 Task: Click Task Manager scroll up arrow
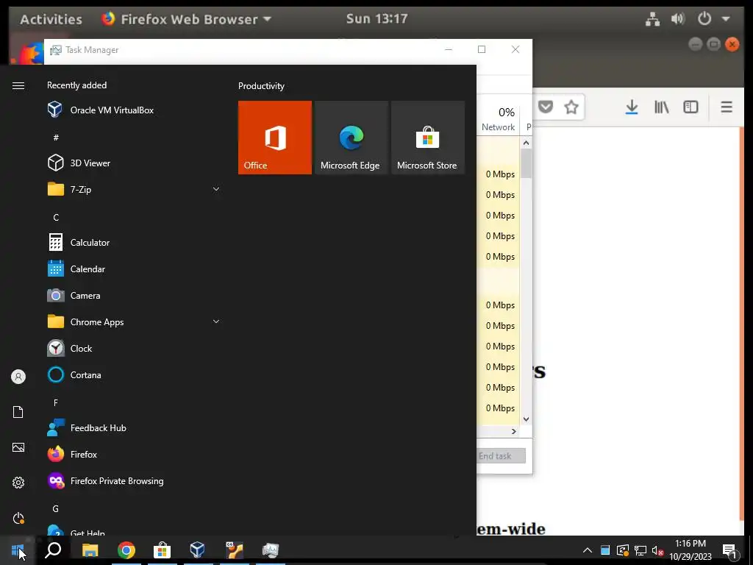pos(527,143)
